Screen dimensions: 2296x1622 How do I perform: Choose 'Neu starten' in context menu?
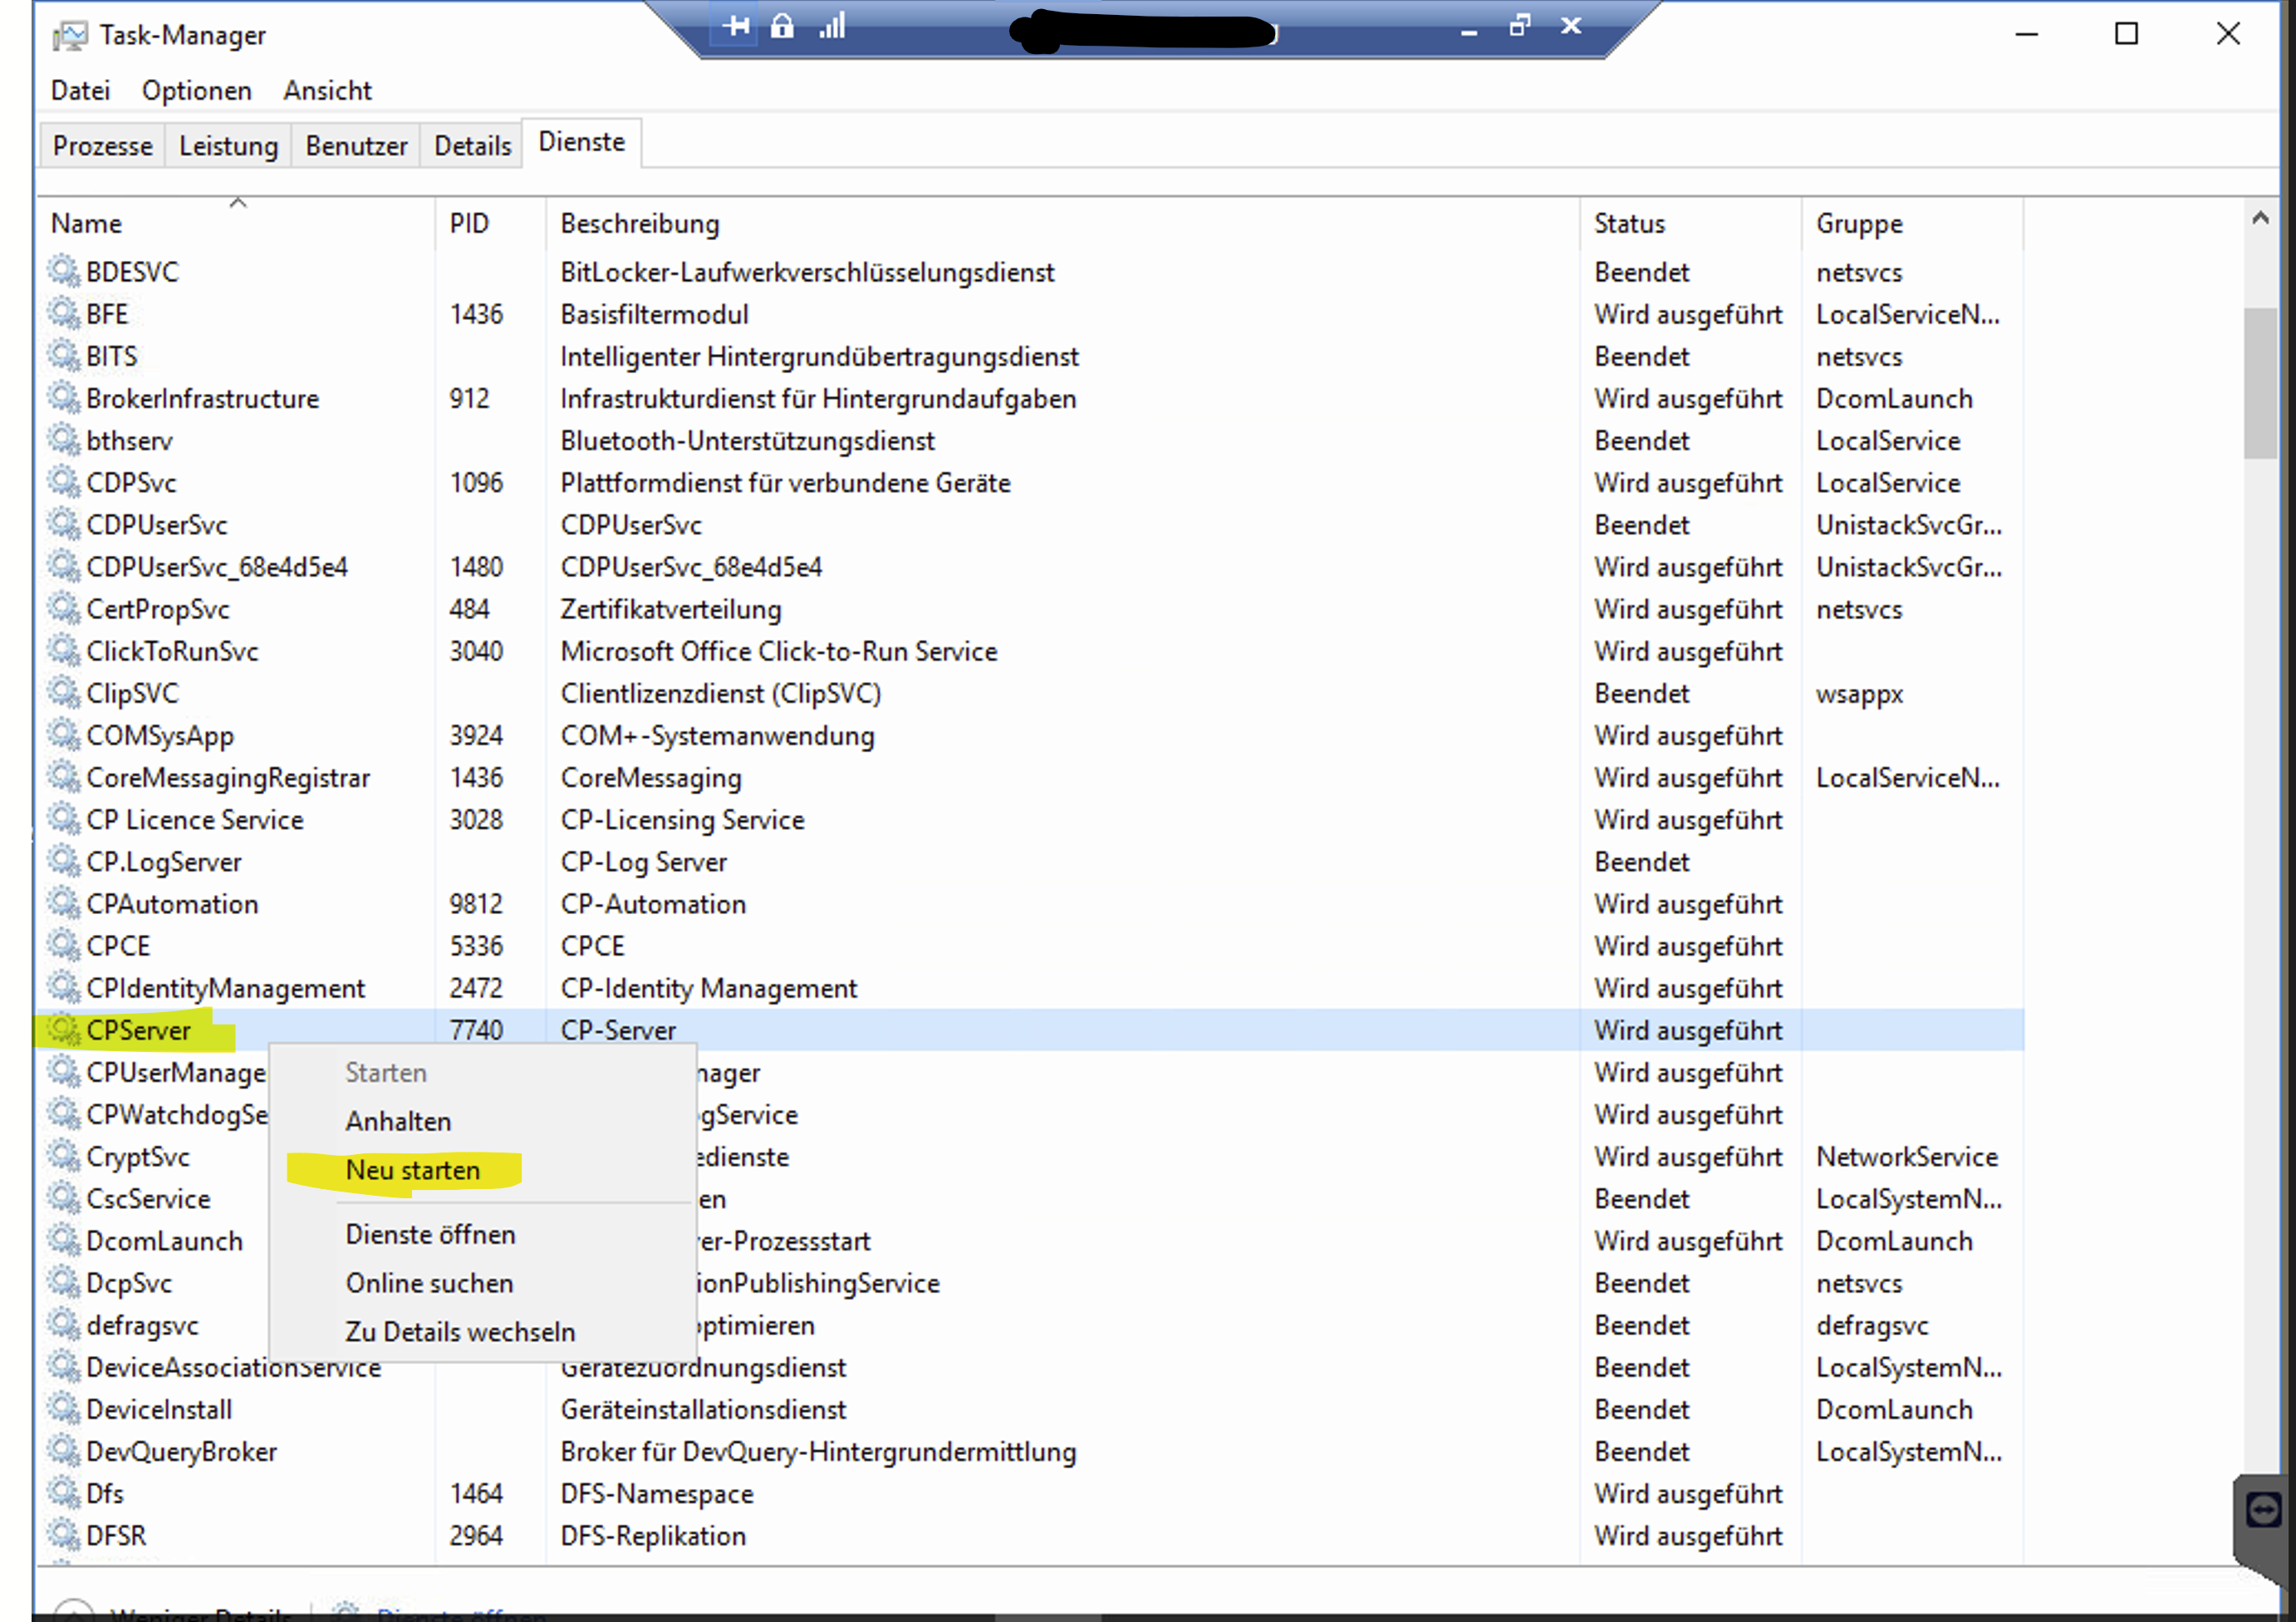tap(412, 1170)
